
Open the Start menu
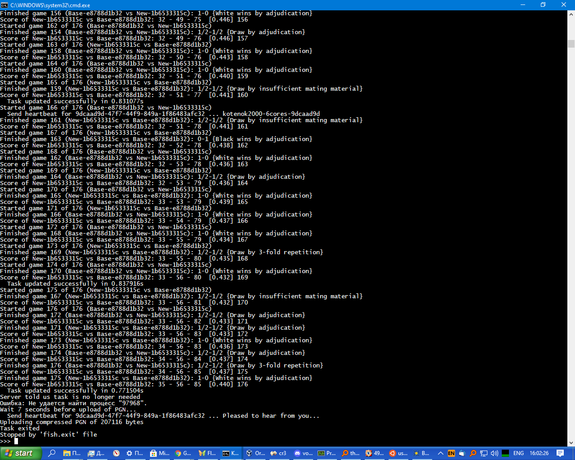tap(20, 453)
